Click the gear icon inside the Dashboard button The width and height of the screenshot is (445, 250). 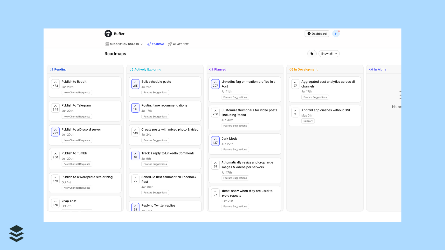point(309,34)
